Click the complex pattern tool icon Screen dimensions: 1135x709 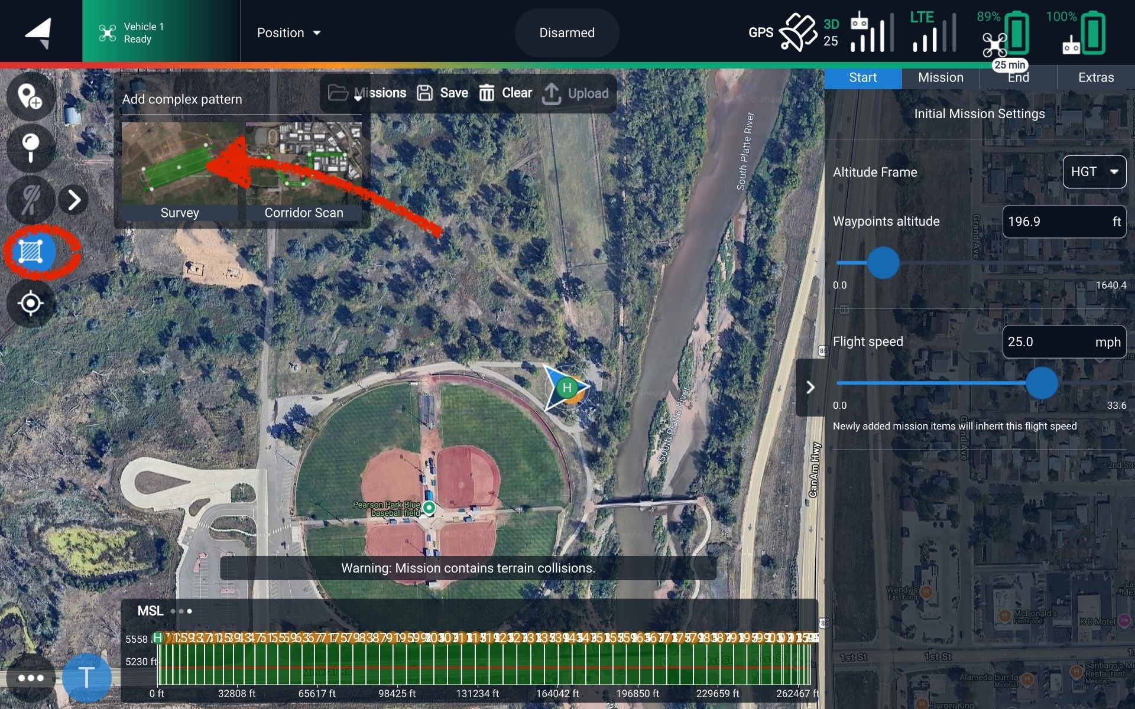click(31, 252)
